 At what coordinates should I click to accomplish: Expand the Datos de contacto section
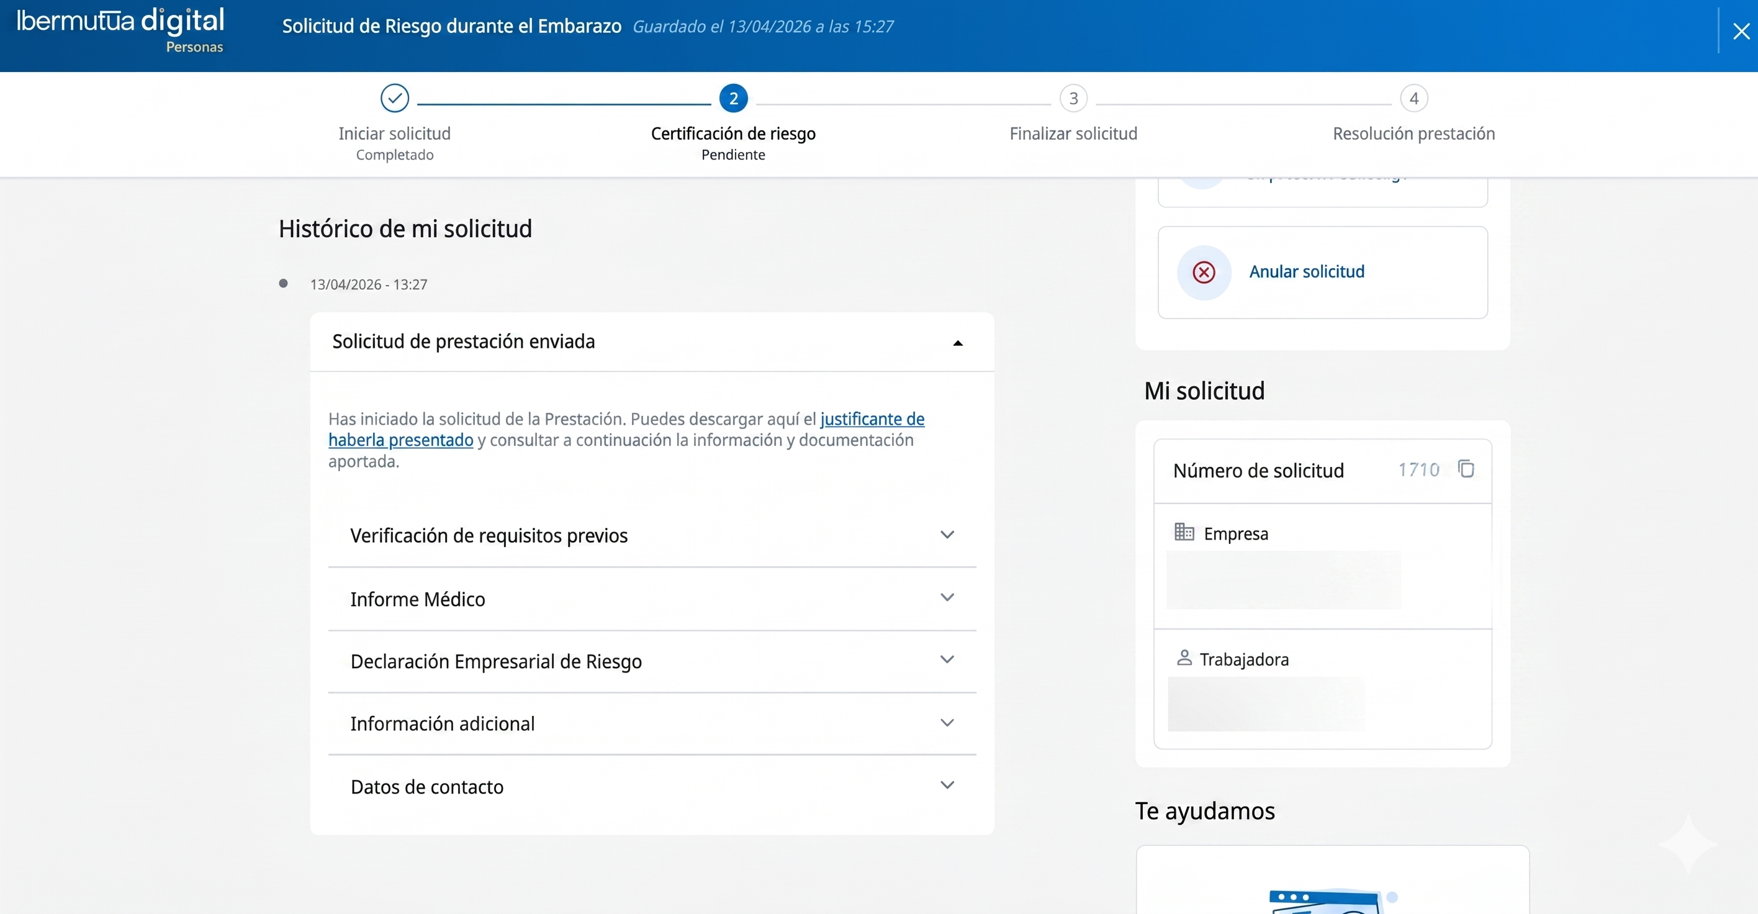[947, 785]
